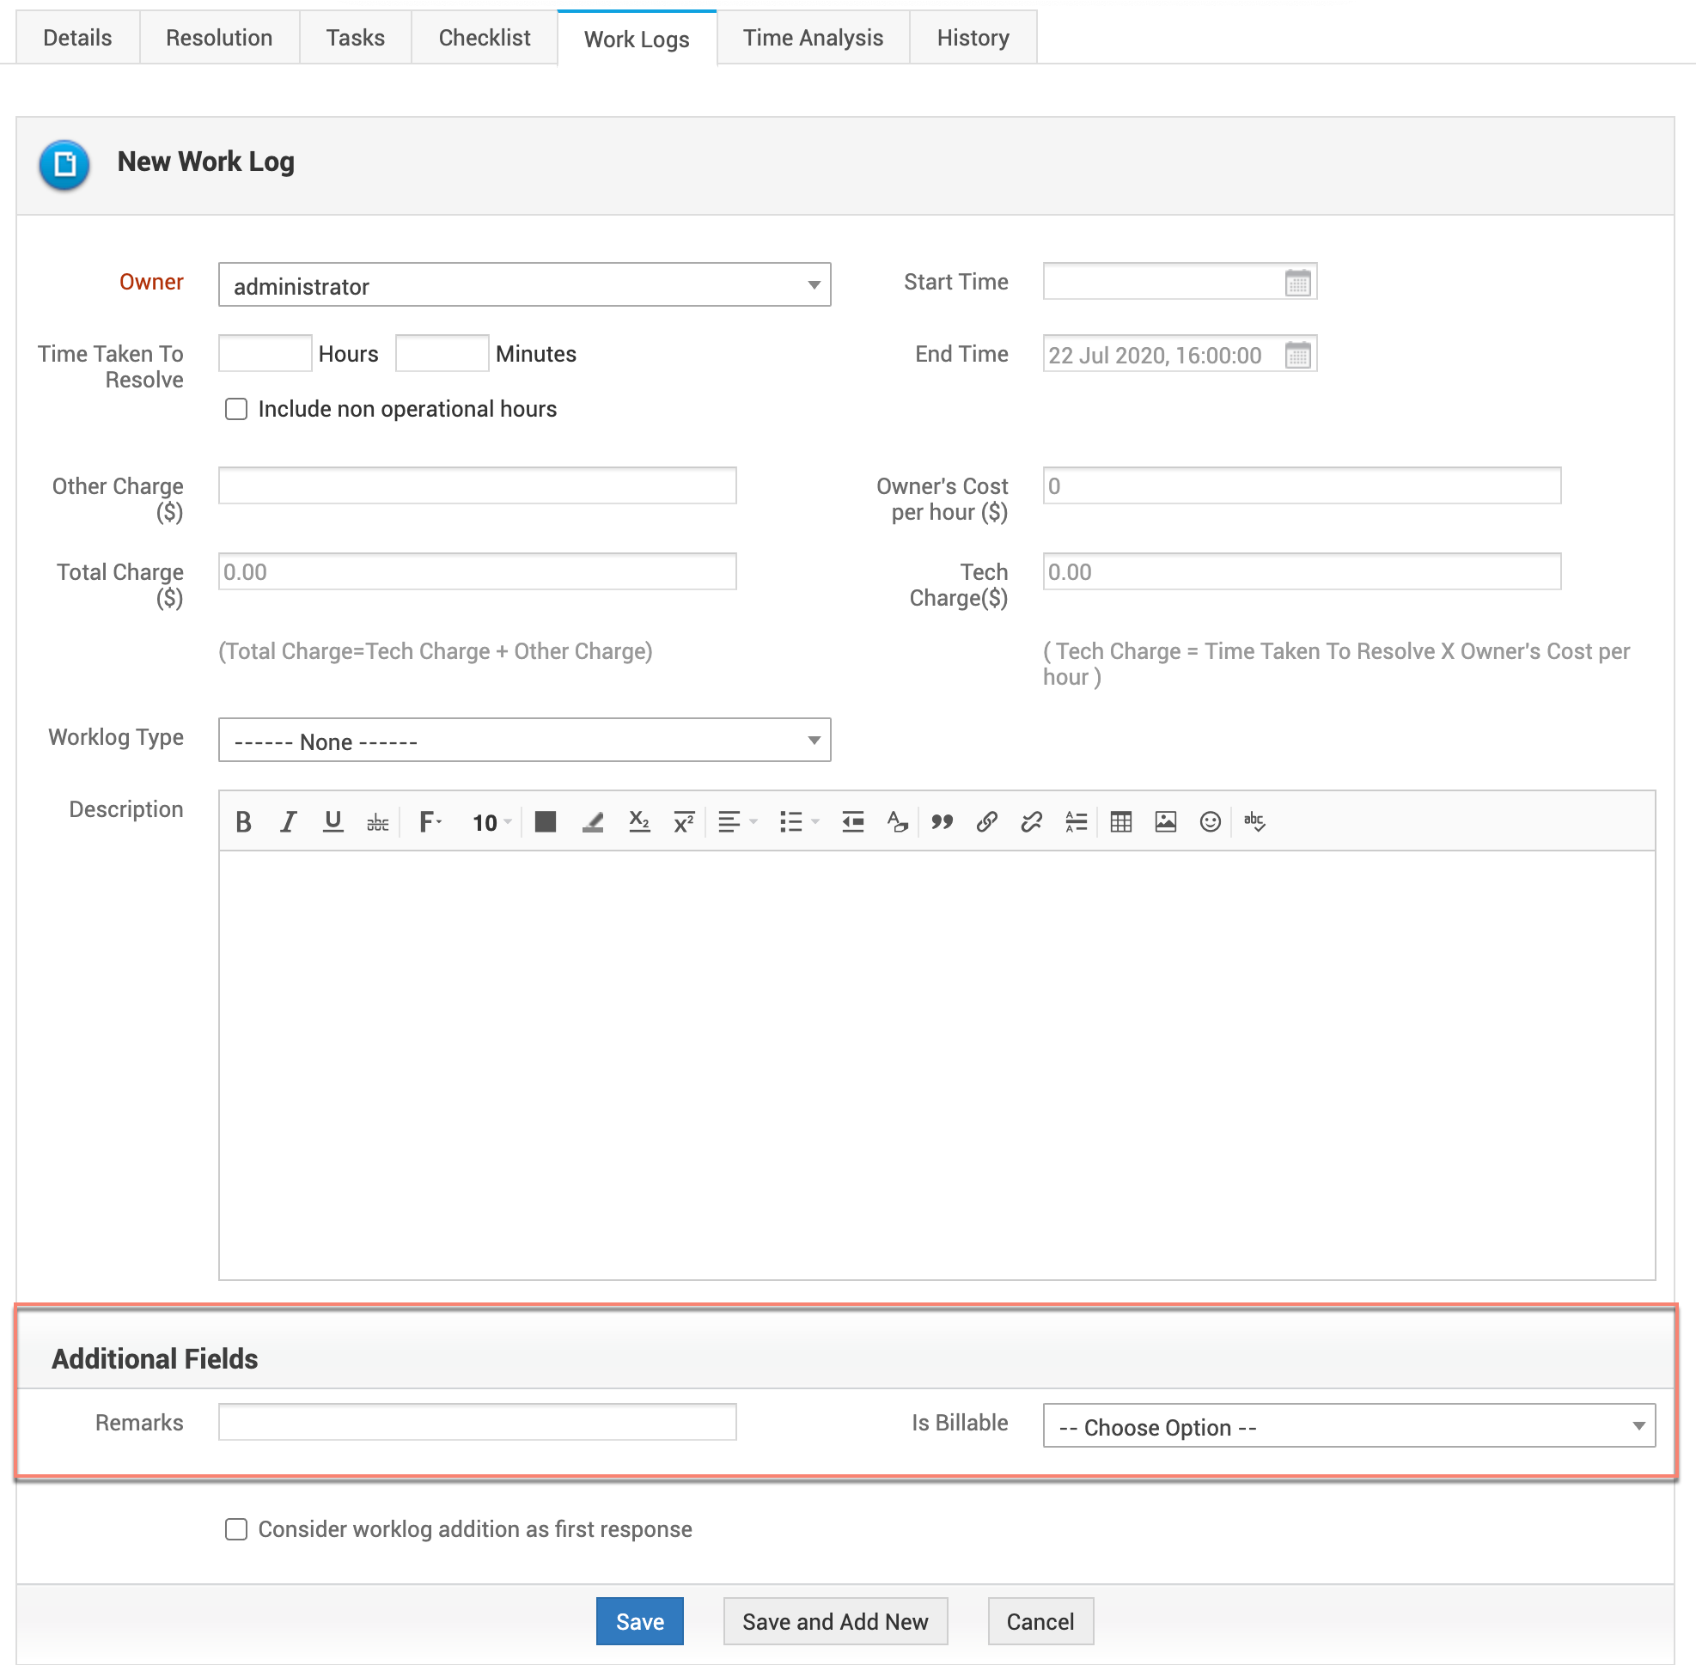This screenshot has width=1696, height=1665.
Task: Click Save and Add New button
Action: pyautogui.click(x=834, y=1622)
